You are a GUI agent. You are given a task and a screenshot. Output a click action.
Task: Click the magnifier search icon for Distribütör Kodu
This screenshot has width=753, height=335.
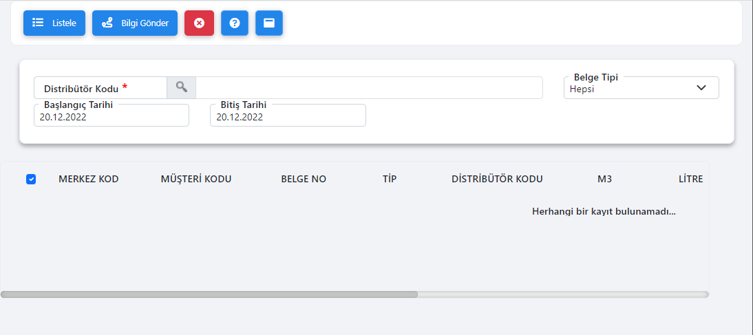[181, 87]
